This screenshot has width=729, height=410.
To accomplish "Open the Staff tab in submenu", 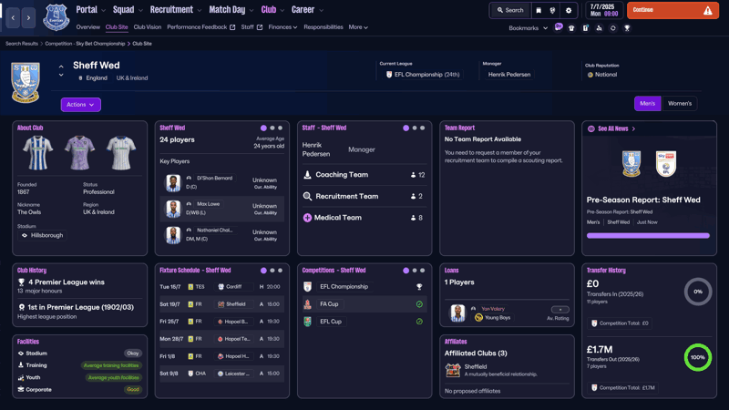I will click(x=252, y=27).
